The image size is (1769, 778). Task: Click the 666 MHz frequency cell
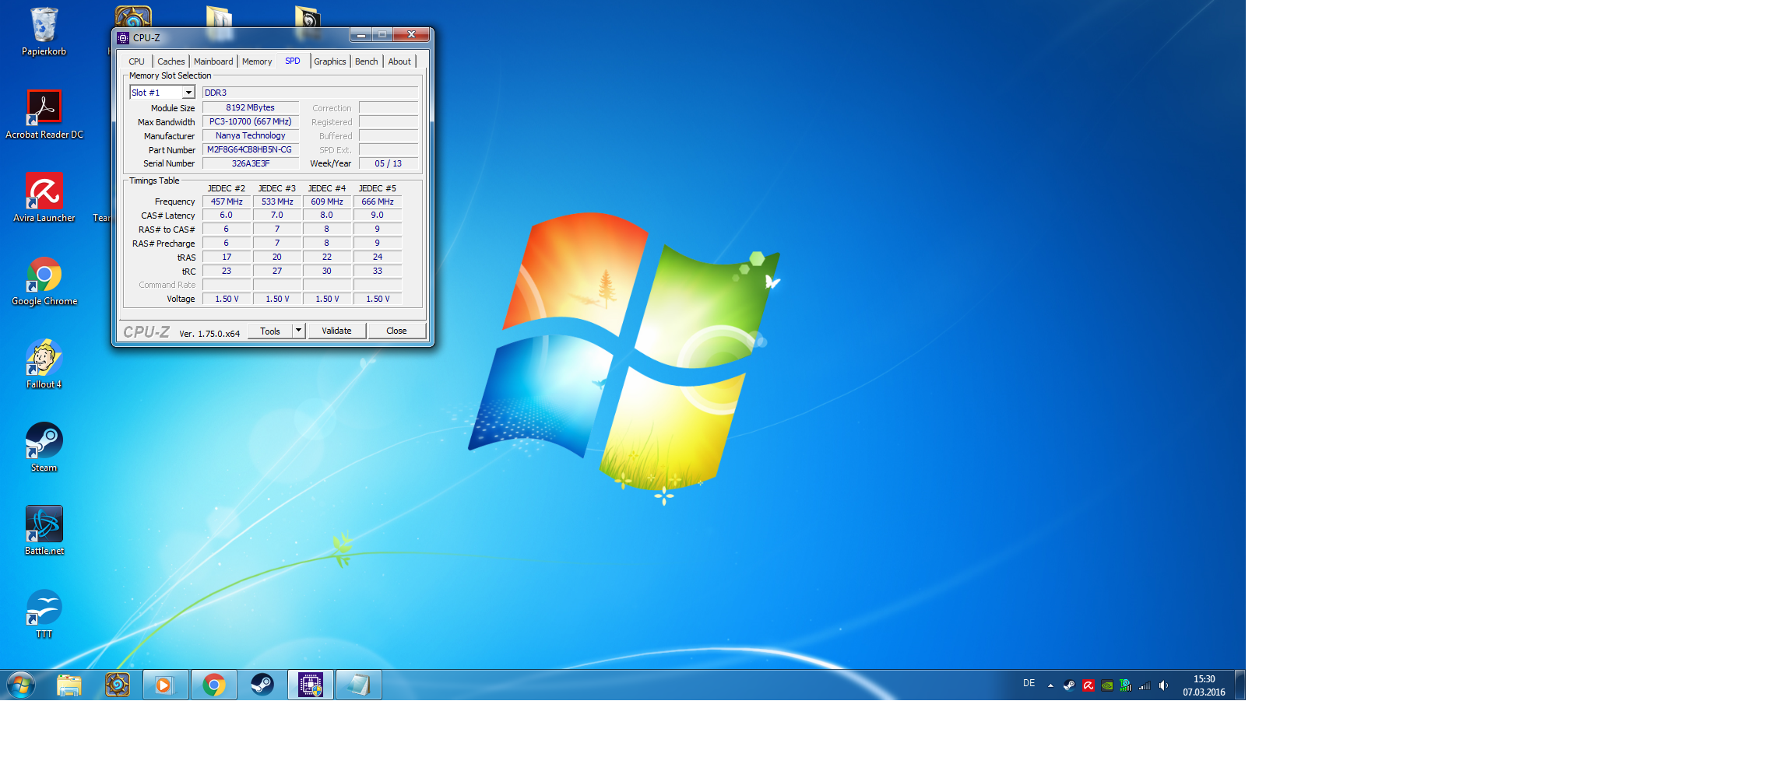coord(378,202)
